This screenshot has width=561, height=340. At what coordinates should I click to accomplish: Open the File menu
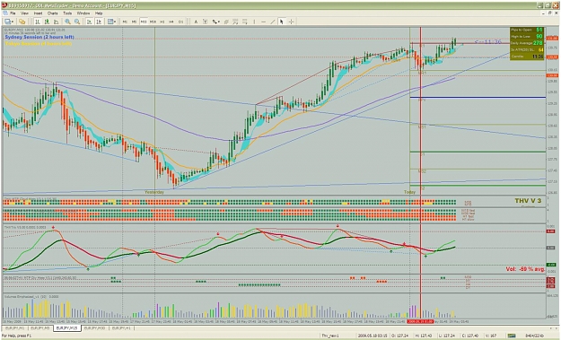13,13
